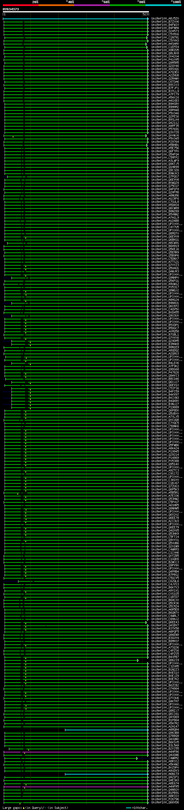Click short cyan alignment bar of the A6N1T9 row
184x810 pixels.
pyautogui.click(x=106, y=774)
